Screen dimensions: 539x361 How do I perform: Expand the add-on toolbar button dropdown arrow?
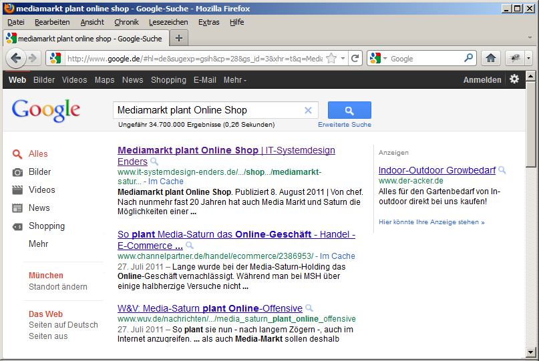[528, 59]
